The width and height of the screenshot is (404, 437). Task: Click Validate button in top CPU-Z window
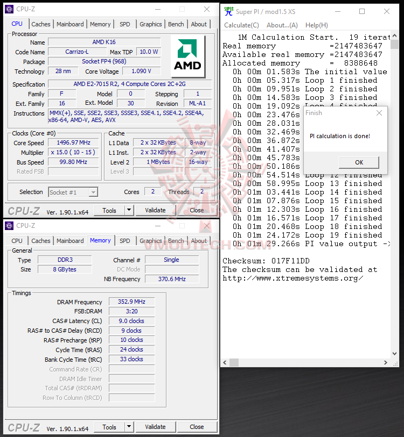click(x=155, y=210)
